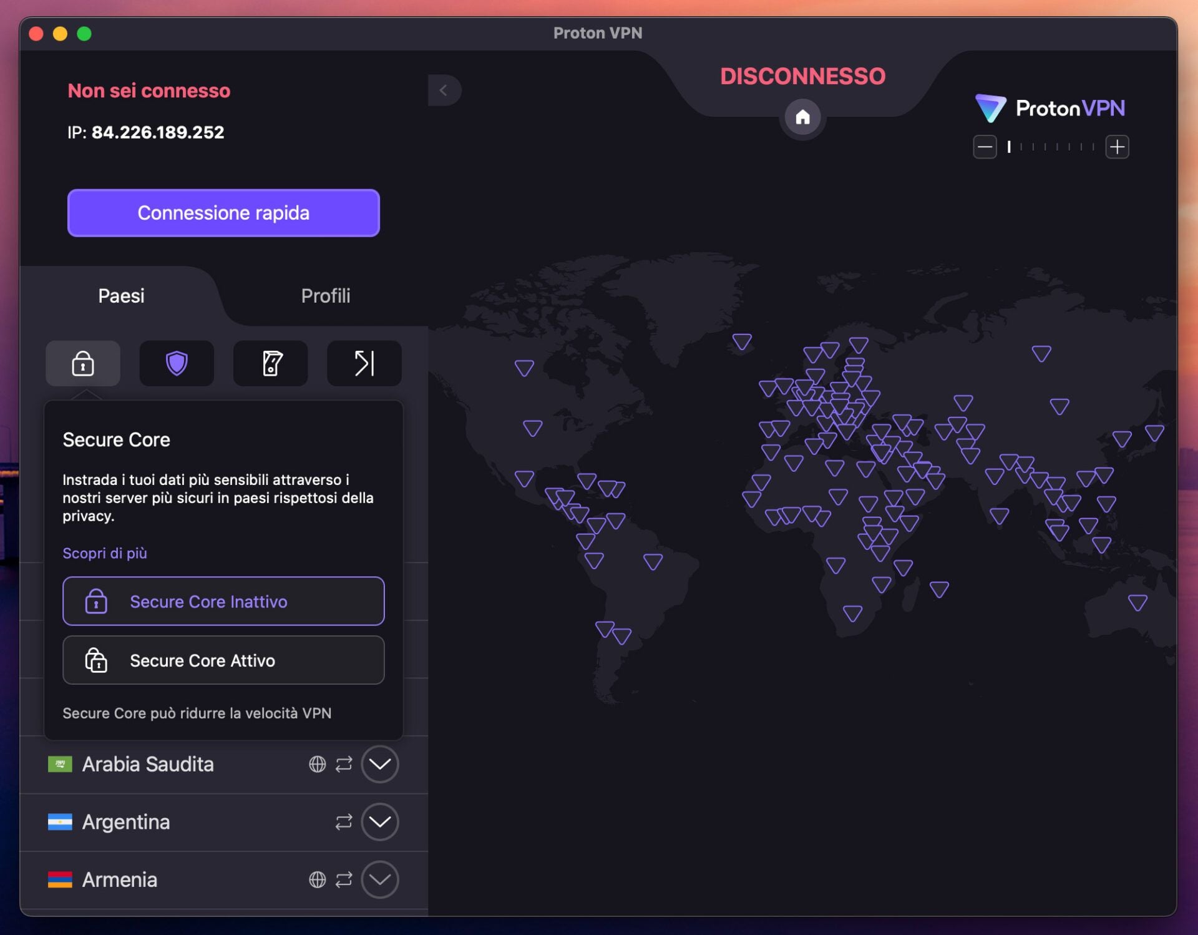Click the Arabia Saudita globe icon
Image resolution: width=1198 pixels, height=935 pixels.
pos(317,764)
